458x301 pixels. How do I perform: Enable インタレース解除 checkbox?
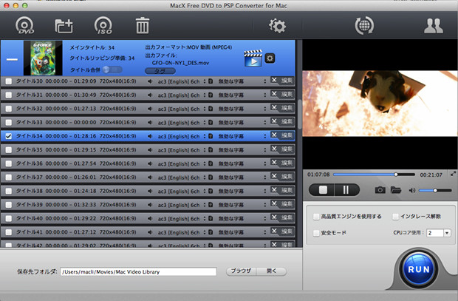coord(395,217)
